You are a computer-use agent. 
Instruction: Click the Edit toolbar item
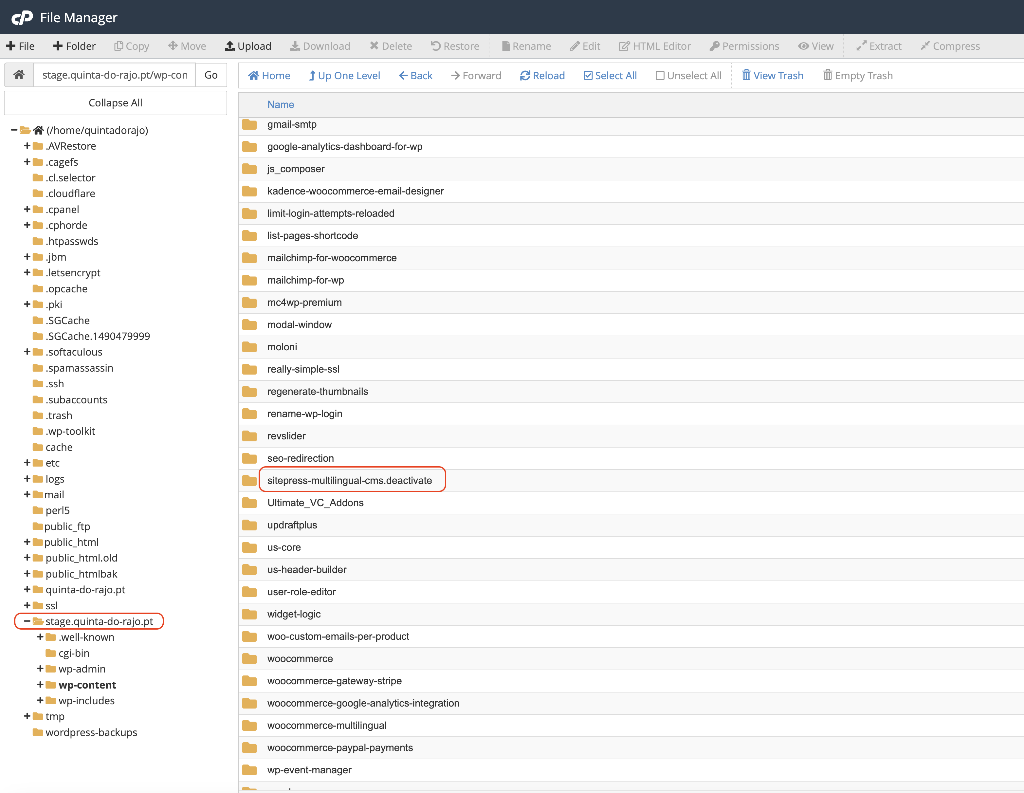[x=585, y=46]
